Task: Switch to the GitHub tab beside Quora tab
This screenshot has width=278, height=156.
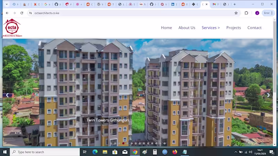Action: coord(153,4)
